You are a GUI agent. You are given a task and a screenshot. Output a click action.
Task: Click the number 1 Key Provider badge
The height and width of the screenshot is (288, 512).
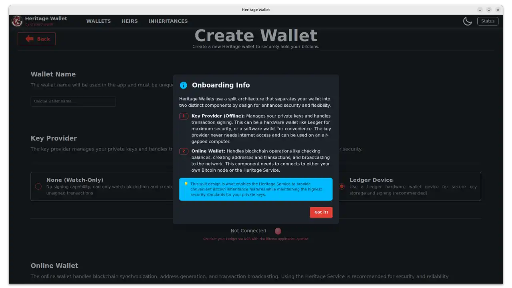pos(184,116)
